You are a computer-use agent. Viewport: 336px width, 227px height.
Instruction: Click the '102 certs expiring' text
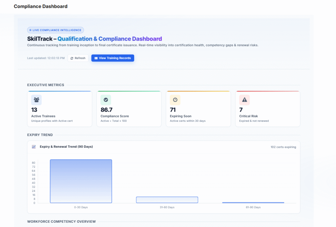[283, 147]
